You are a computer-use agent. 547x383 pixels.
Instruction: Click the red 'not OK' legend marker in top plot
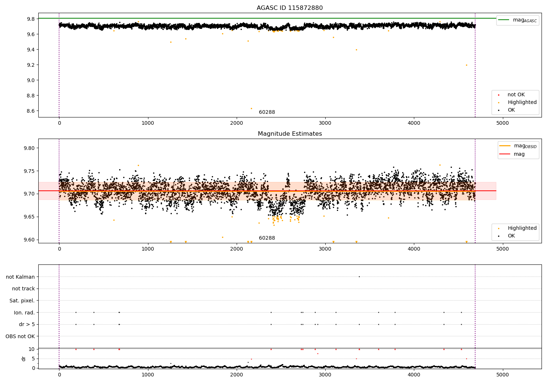[498, 95]
